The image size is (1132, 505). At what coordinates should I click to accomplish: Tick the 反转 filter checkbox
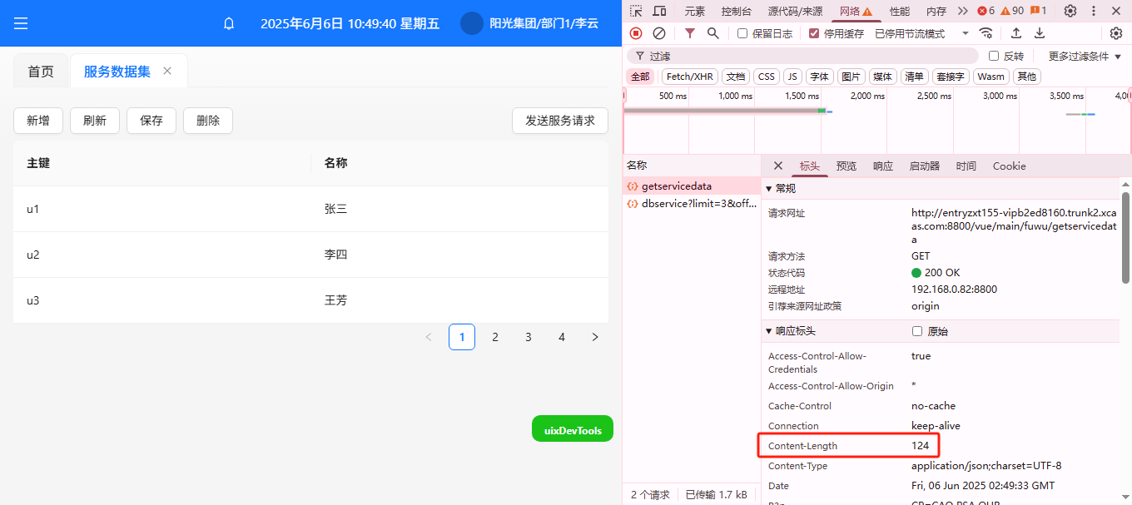point(994,56)
